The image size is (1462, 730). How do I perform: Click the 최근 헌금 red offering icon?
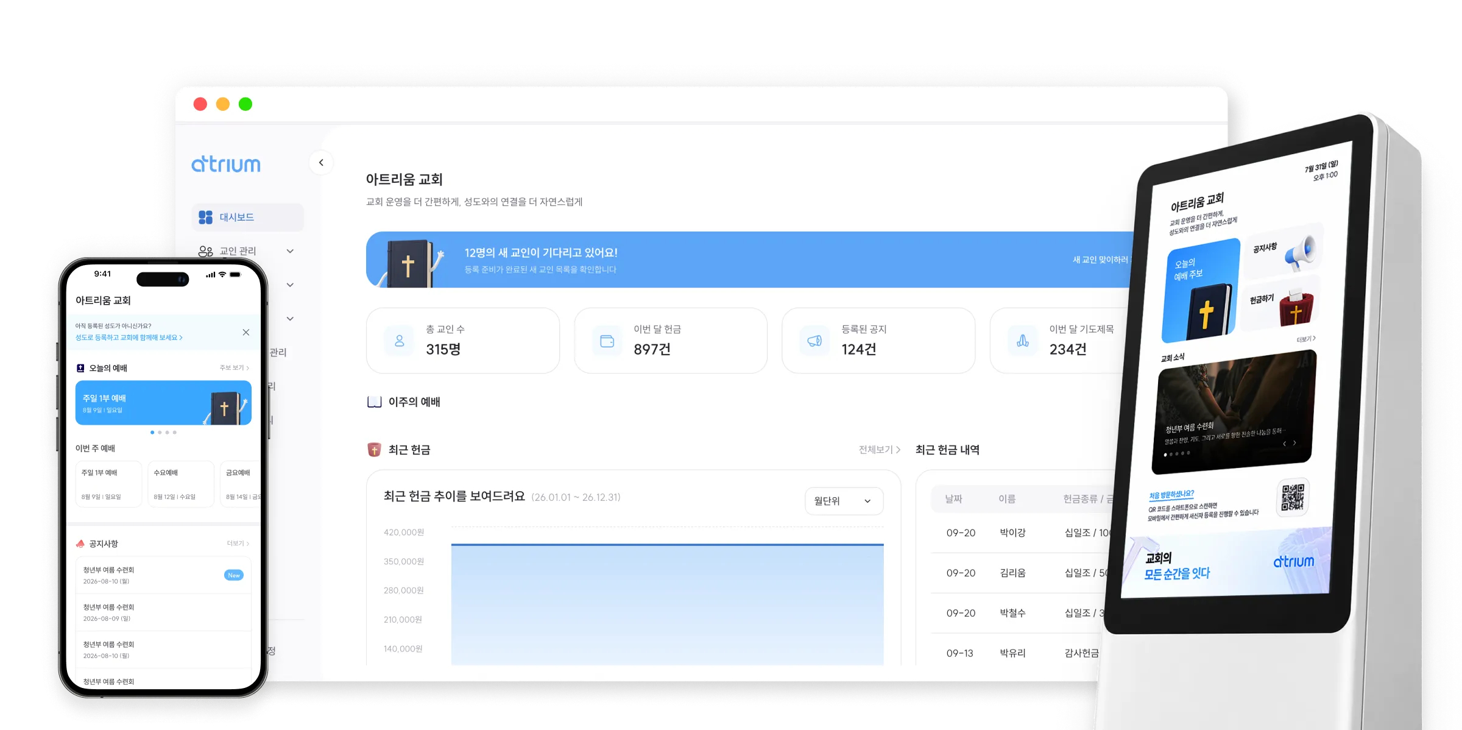(374, 450)
